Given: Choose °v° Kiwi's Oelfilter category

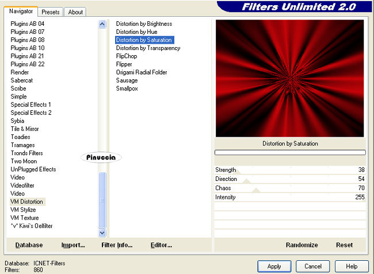Looking at the screenshot, I should [32, 226].
